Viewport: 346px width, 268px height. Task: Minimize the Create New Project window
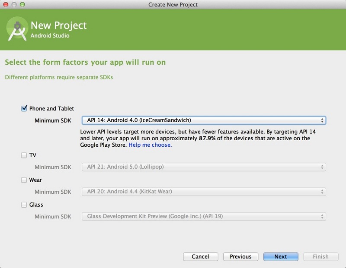click(x=14, y=5)
